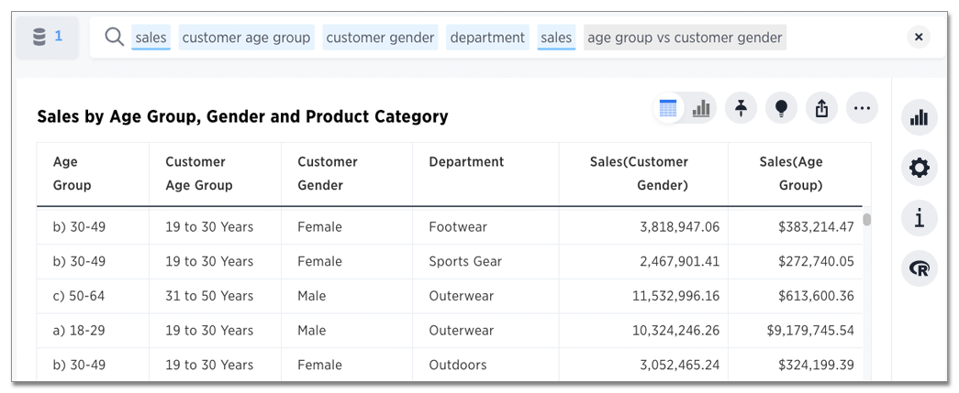Select the 'department' search token
This screenshot has height=393, width=959.
click(x=487, y=38)
